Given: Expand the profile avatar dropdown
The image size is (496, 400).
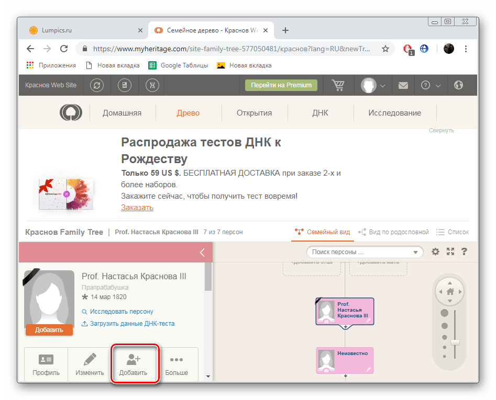Looking at the screenshot, I should tap(373, 85).
